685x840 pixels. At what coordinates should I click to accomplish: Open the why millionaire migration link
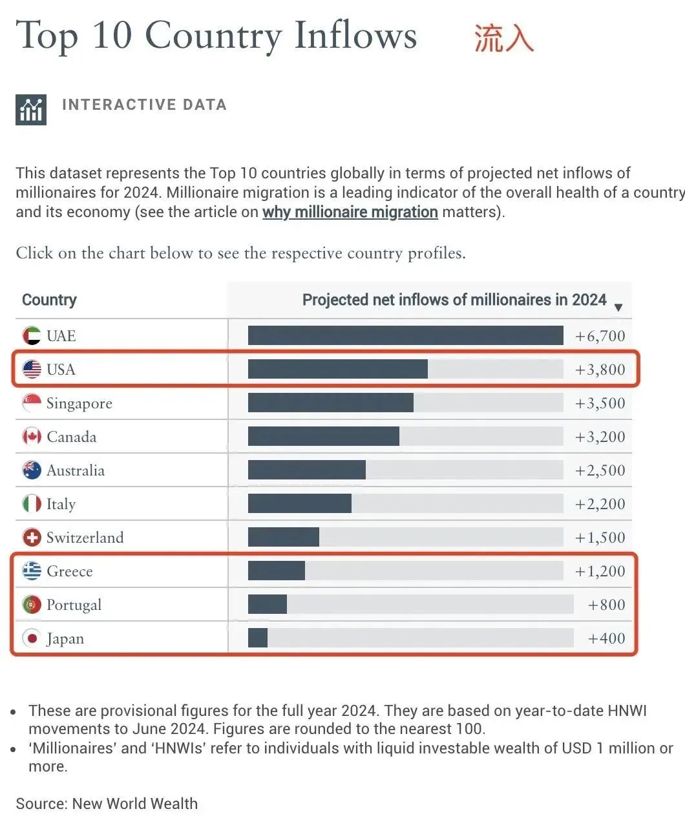click(350, 212)
